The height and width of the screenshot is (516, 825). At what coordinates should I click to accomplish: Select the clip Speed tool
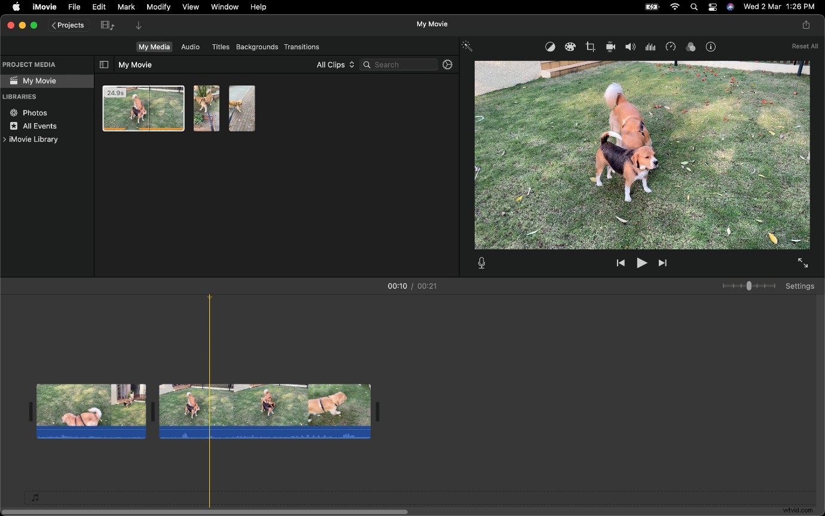(x=671, y=47)
